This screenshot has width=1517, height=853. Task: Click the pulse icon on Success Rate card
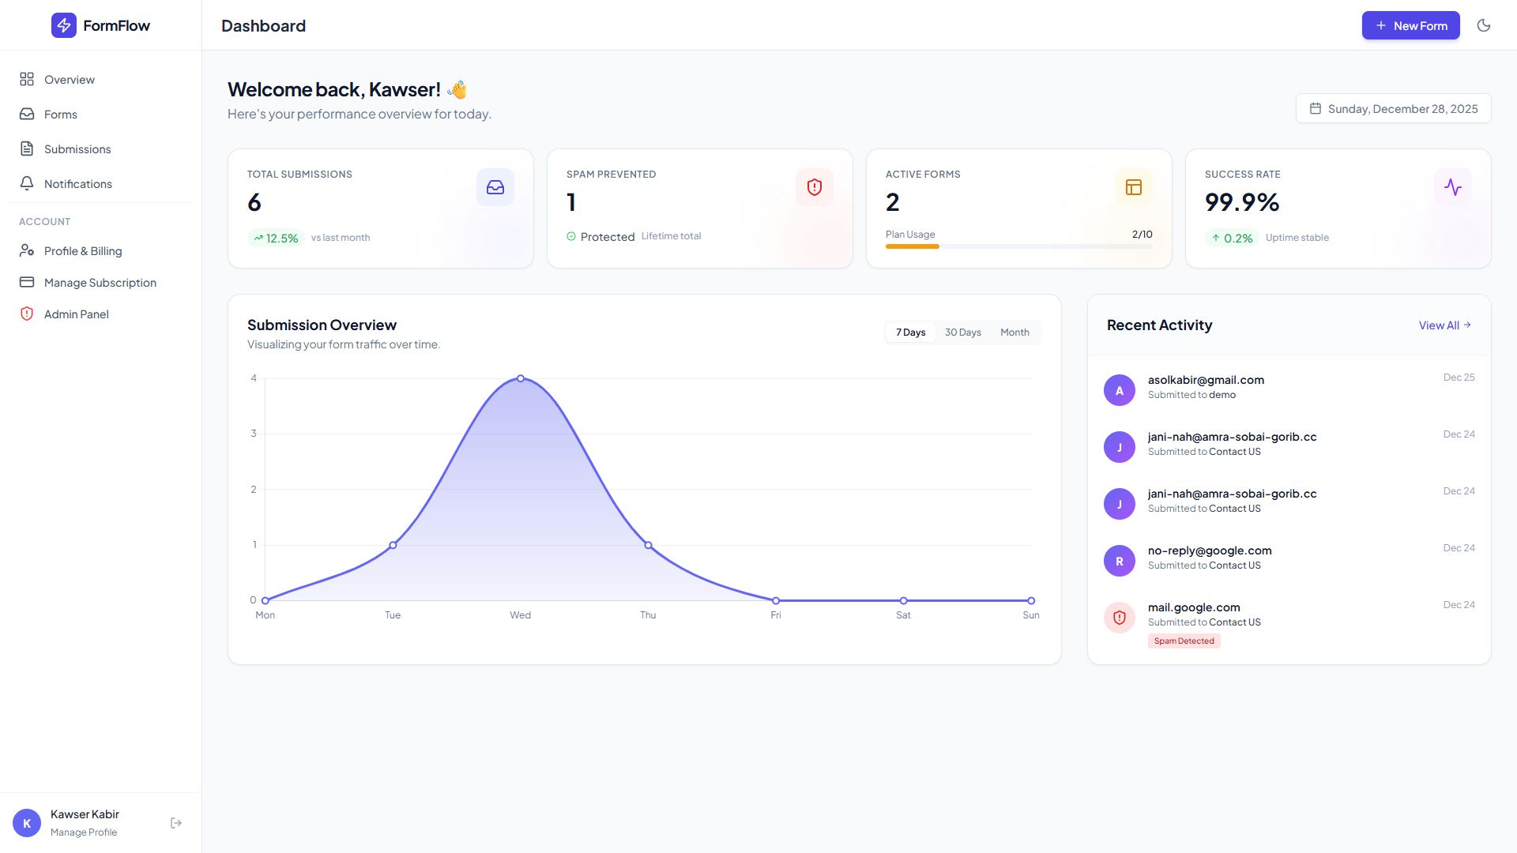pos(1453,187)
